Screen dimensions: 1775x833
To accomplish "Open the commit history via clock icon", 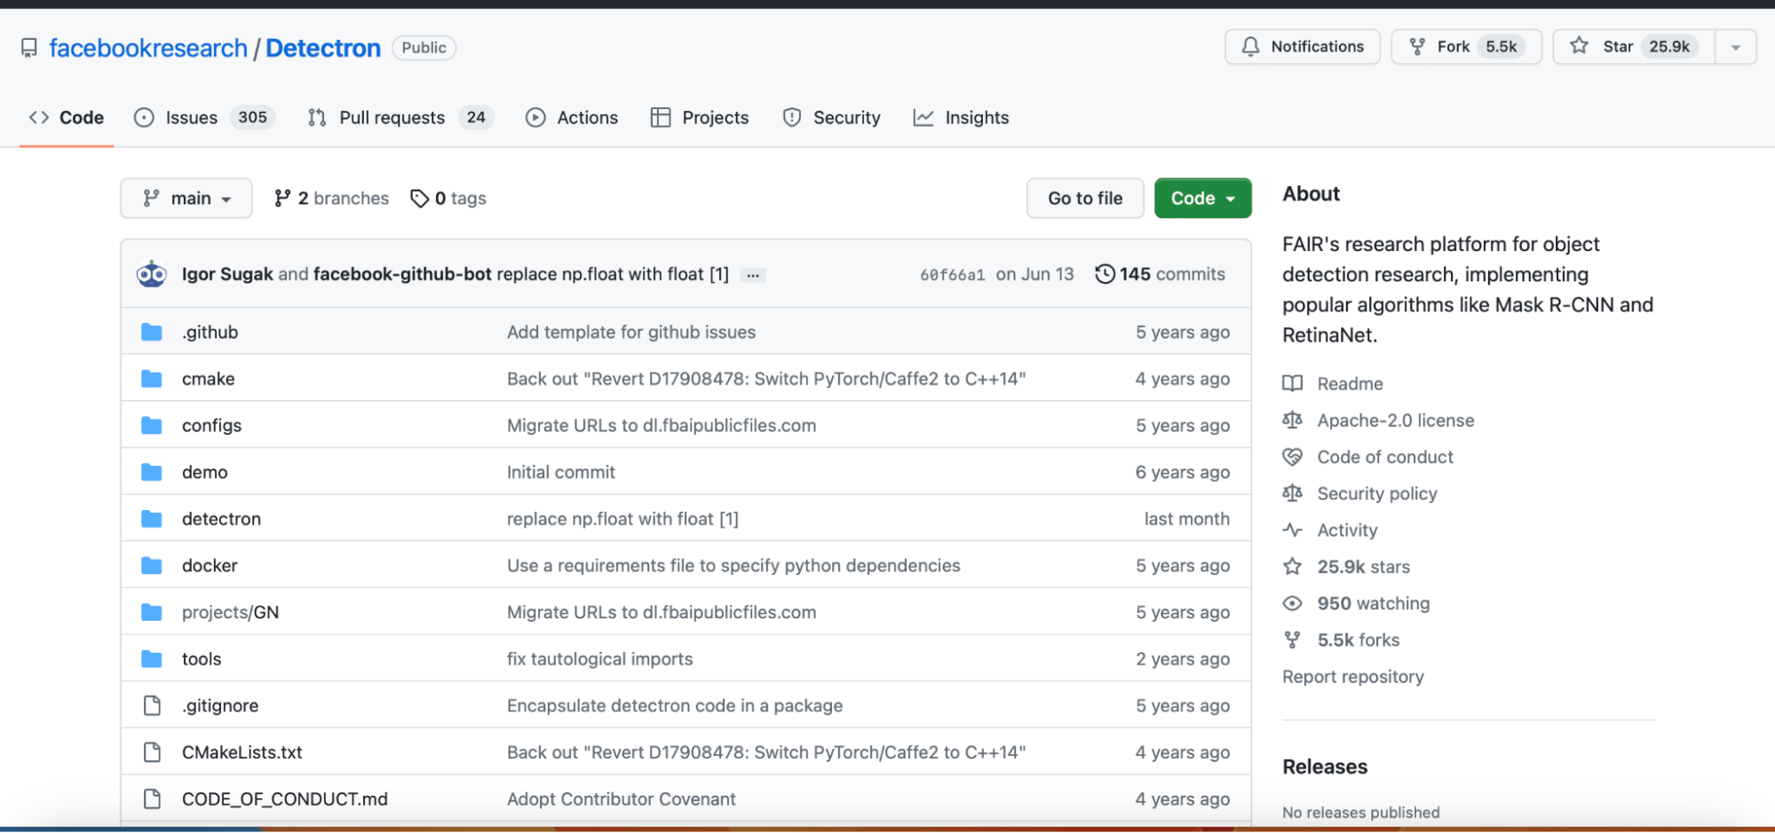I will click(1105, 274).
